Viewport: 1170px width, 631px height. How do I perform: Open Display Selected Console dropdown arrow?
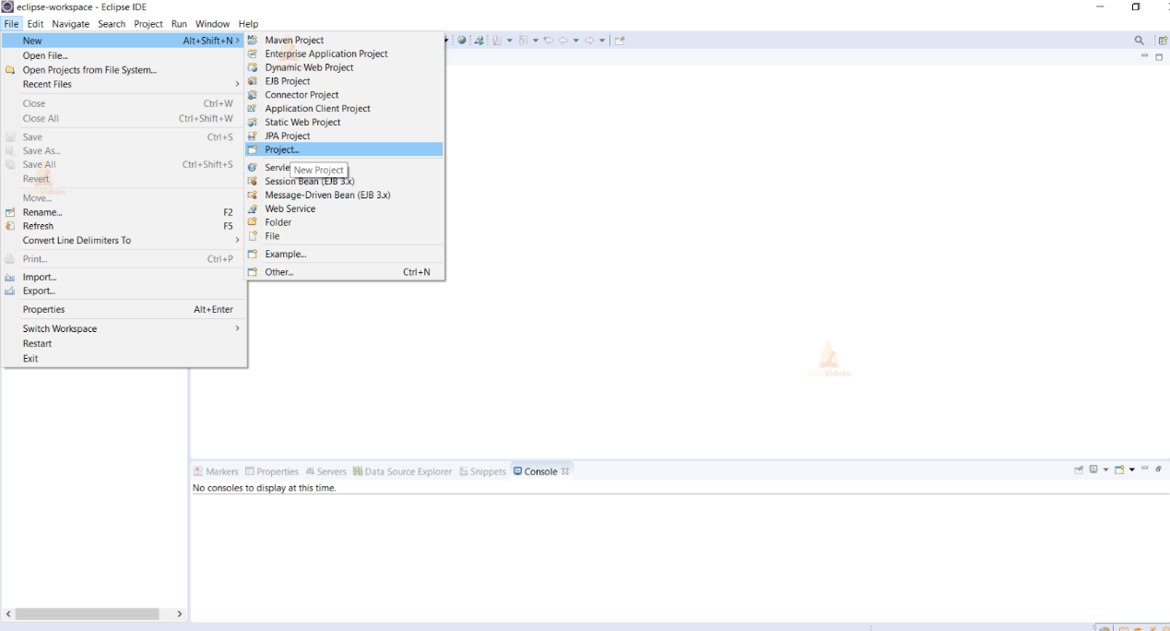pyautogui.click(x=1105, y=470)
